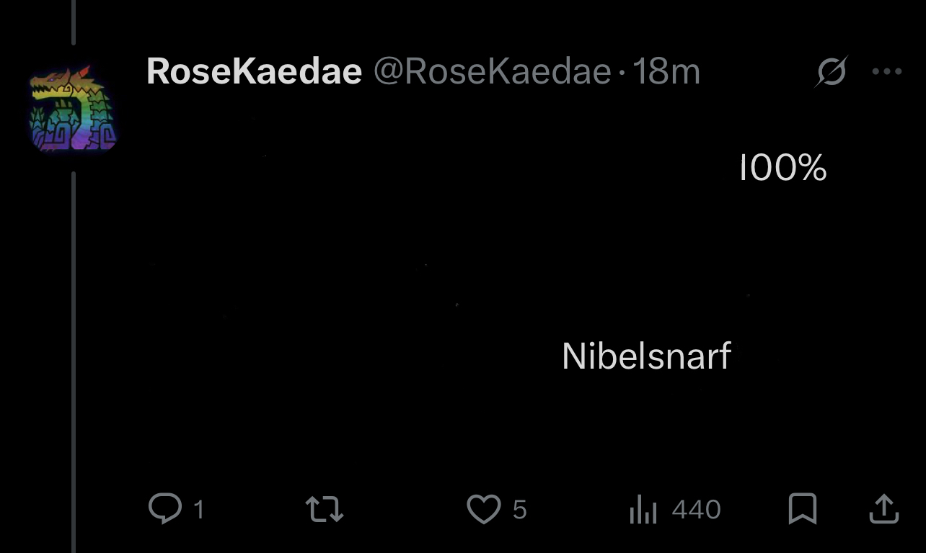Click the reply count of 1

click(x=199, y=510)
